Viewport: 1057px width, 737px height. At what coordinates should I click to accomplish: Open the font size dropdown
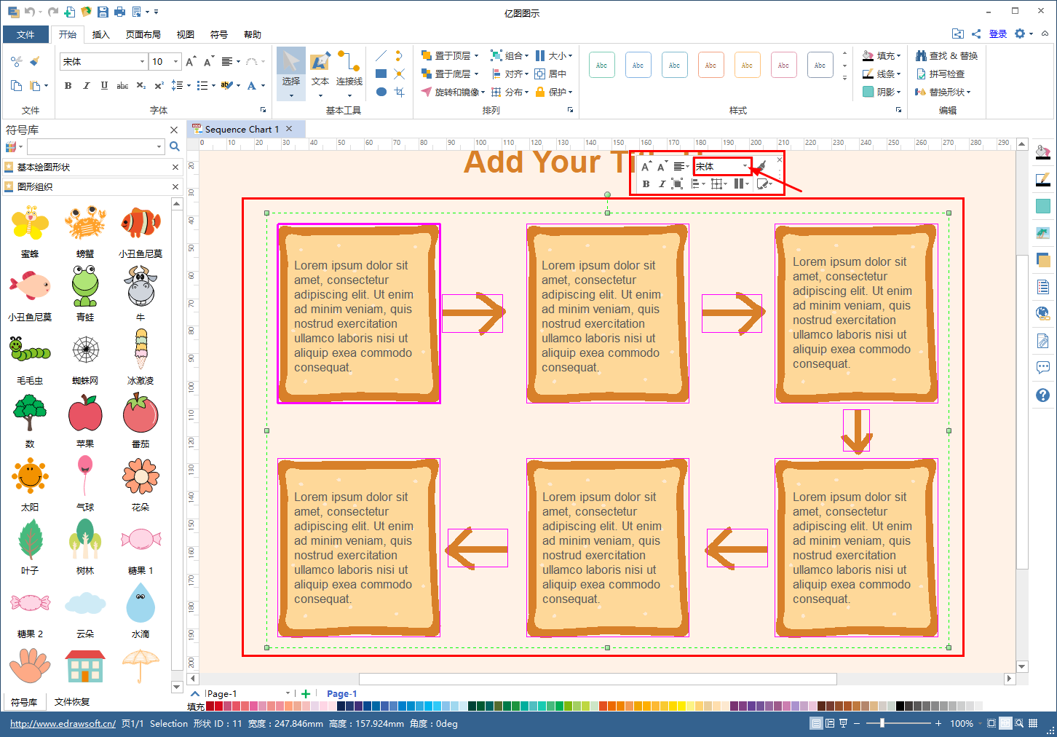[175, 62]
